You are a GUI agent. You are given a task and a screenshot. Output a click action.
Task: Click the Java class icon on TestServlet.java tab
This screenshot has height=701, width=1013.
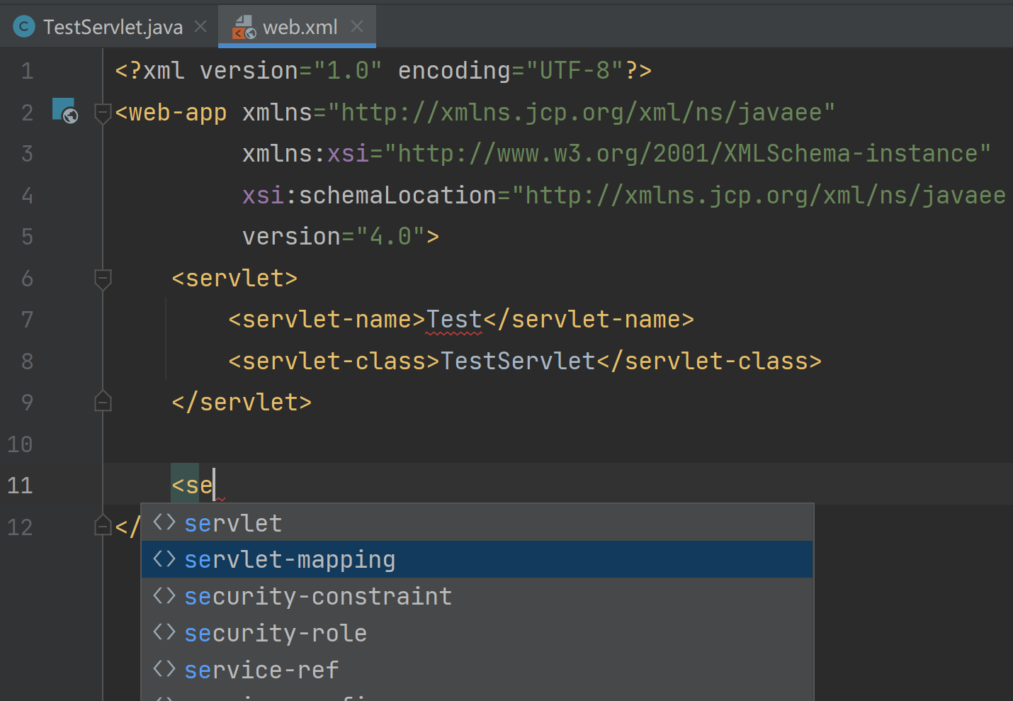(23, 26)
